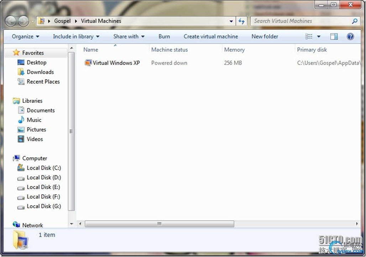
Task: Select Network in navigation pane
Action: pyautogui.click(x=32, y=225)
